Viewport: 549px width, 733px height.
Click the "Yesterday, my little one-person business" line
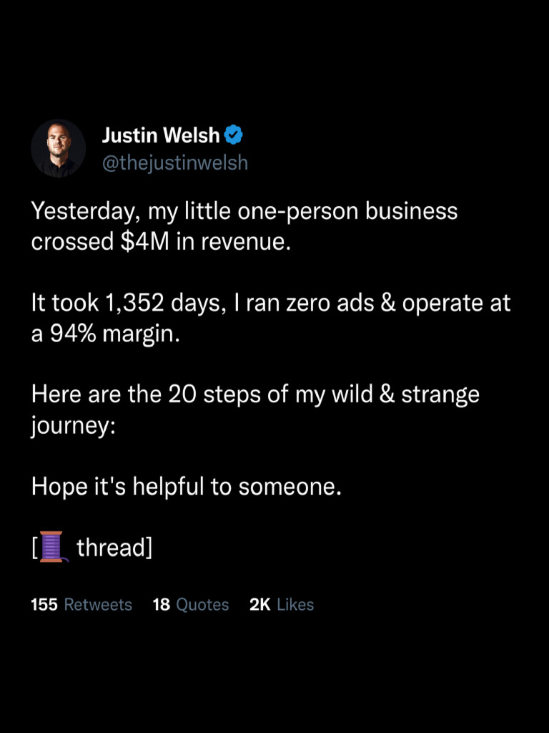(244, 212)
